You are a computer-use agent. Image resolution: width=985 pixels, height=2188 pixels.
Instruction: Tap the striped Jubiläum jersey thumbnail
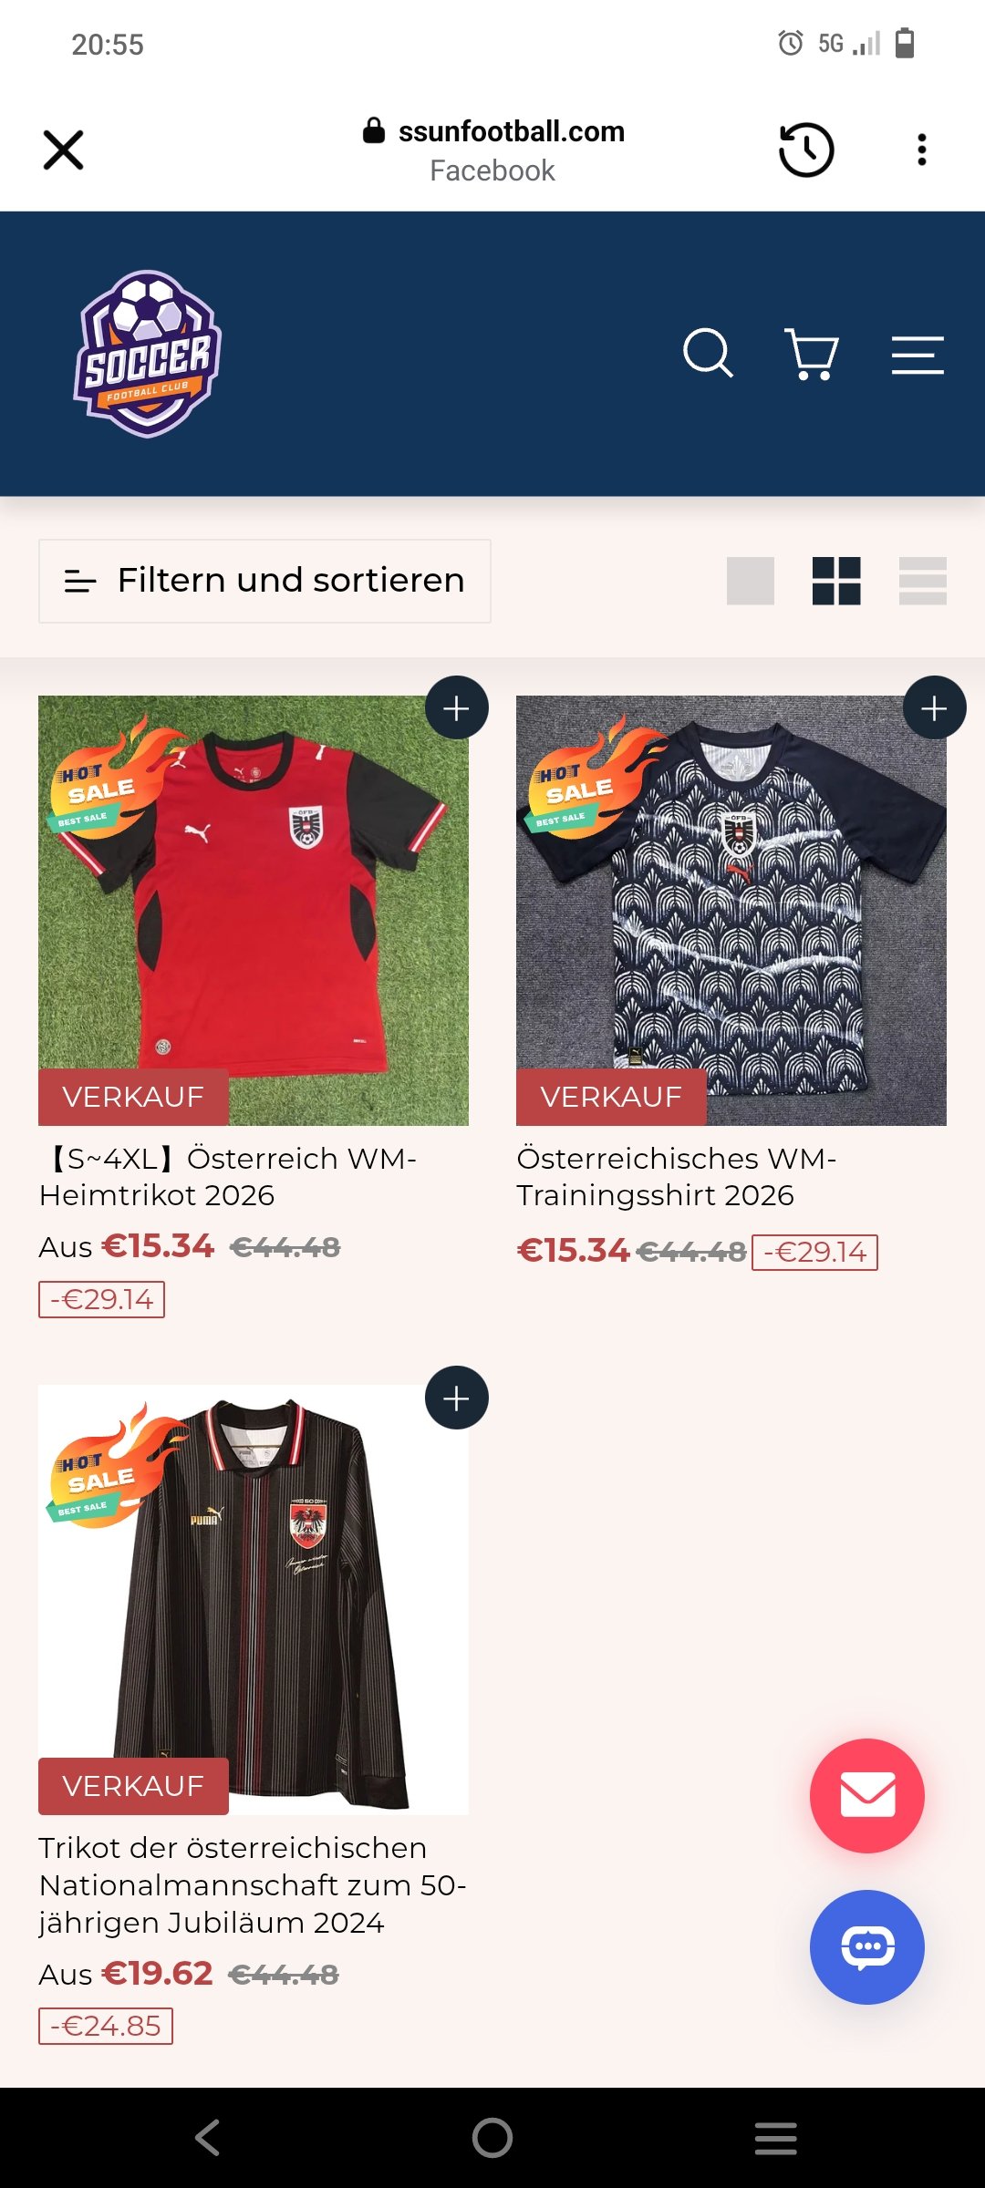coord(254,1600)
